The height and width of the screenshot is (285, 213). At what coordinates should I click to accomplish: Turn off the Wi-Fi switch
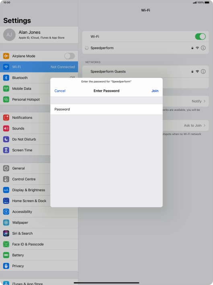click(x=200, y=37)
